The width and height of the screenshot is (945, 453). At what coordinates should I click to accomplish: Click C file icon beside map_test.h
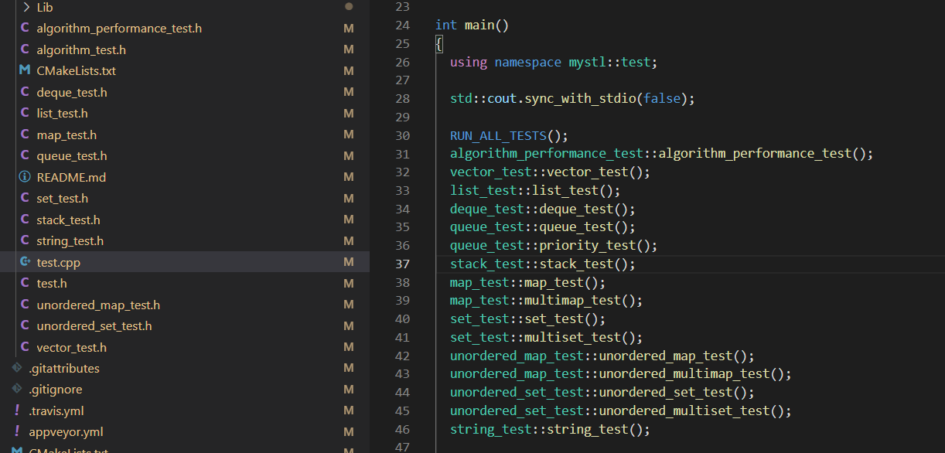coord(25,135)
